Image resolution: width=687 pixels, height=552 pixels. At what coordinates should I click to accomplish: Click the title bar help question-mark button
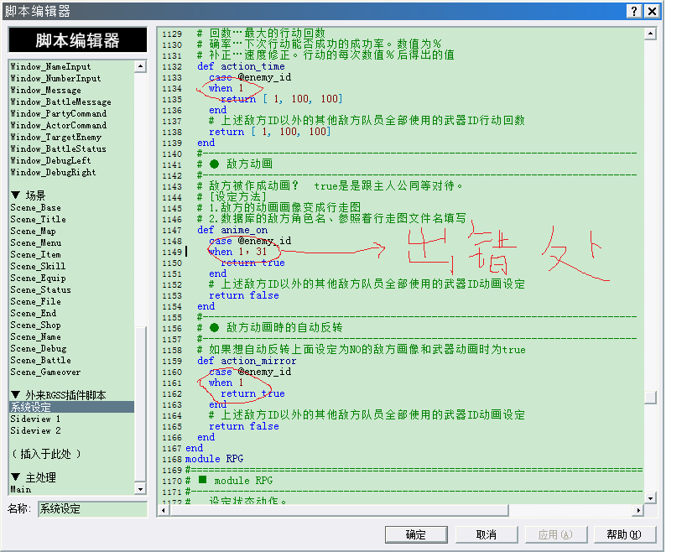point(634,11)
